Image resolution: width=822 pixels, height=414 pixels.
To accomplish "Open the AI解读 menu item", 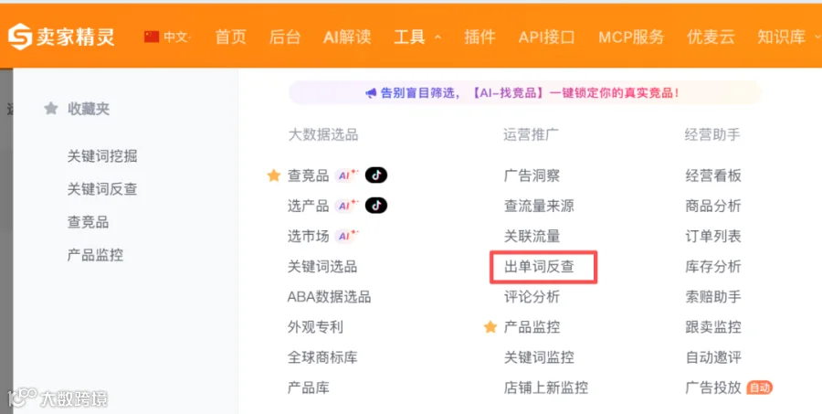I will 347,37.
